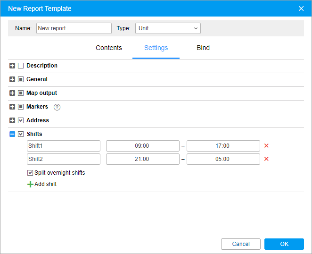The image size is (312, 254).
Task: Open the Markers help question mark icon
Action: tap(57, 107)
